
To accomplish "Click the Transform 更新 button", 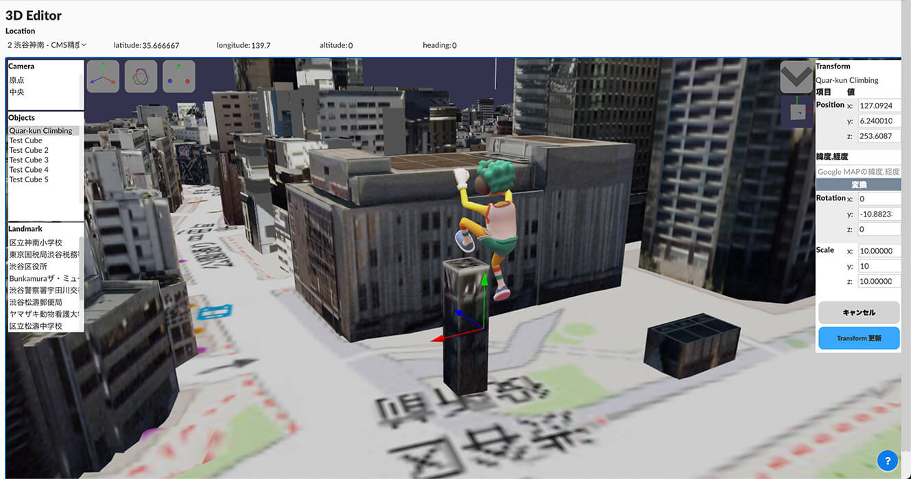I will [x=859, y=338].
